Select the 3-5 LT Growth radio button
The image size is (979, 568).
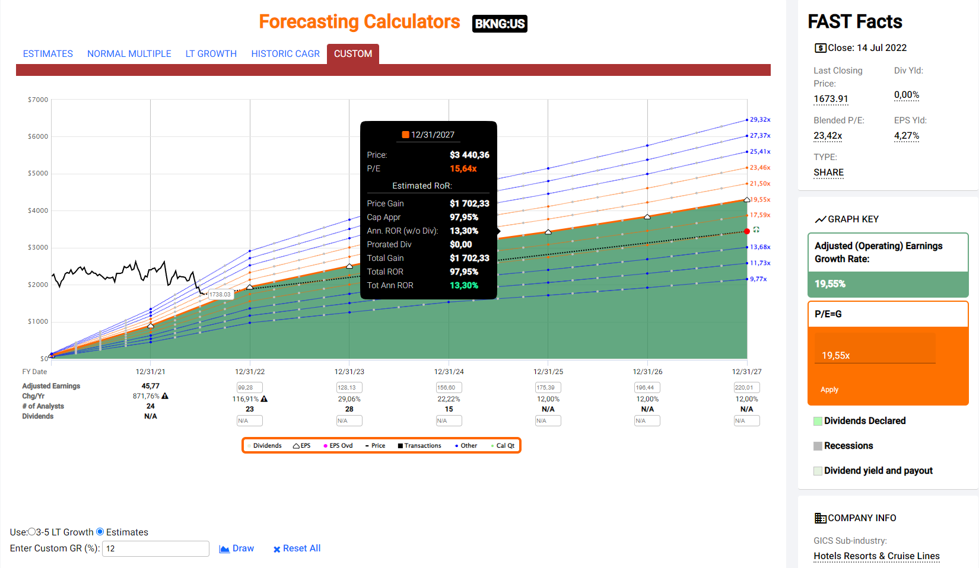click(x=32, y=532)
